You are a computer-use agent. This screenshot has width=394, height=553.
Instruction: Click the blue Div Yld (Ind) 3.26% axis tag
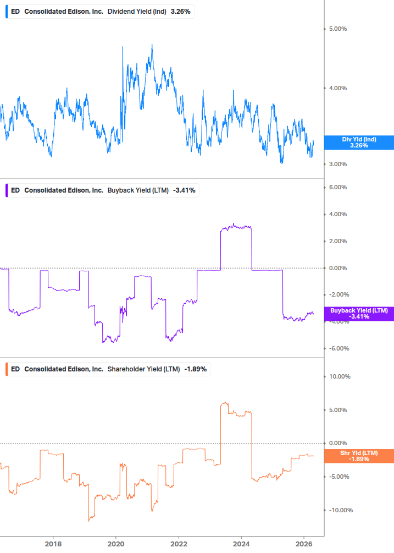(x=359, y=143)
